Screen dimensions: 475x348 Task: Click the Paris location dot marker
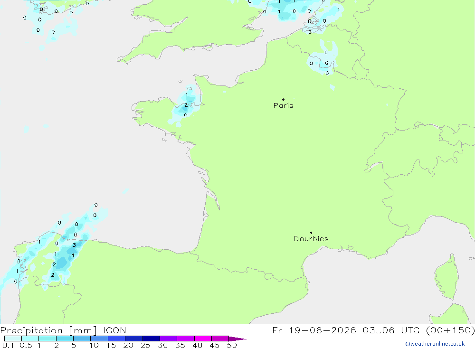coord(283,99)
